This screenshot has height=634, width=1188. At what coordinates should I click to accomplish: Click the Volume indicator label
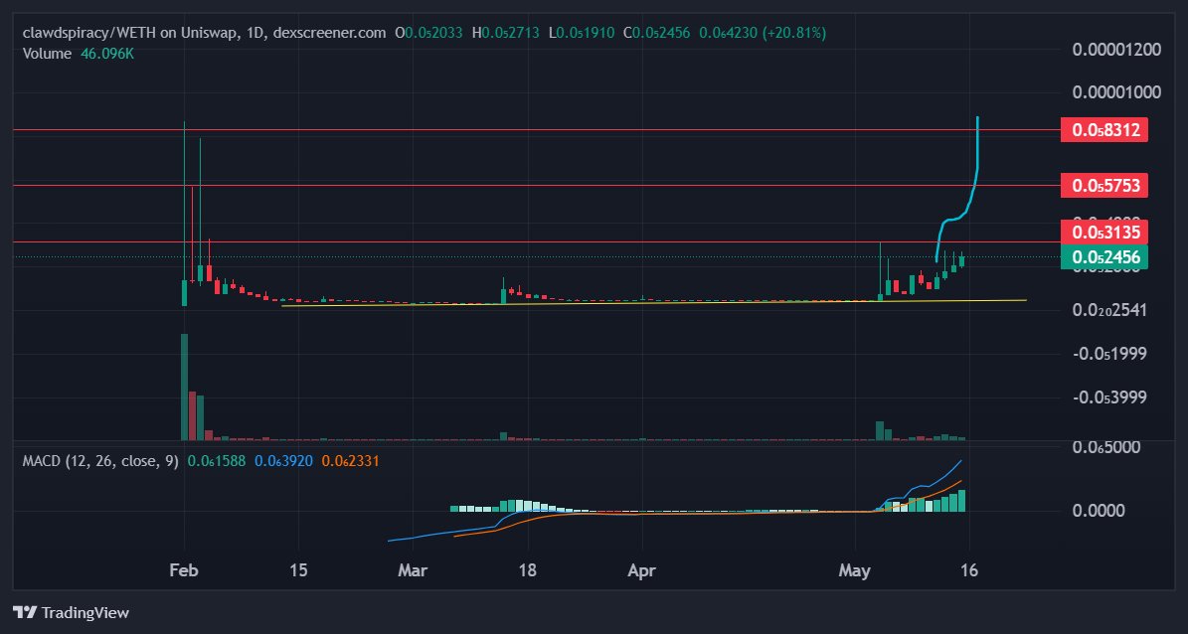[46, 54]
